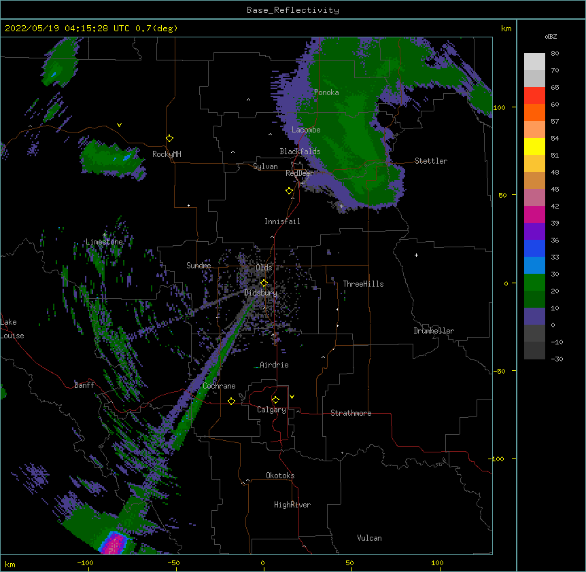
Task: Click the Blackfalds label
Action: pyautogui.click(x=300, y=151)
